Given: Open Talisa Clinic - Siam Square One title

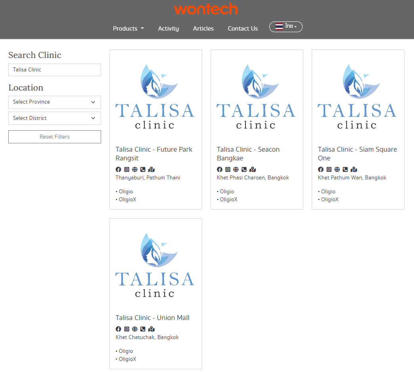Looking at the screenshot, I should coord(358,154).
